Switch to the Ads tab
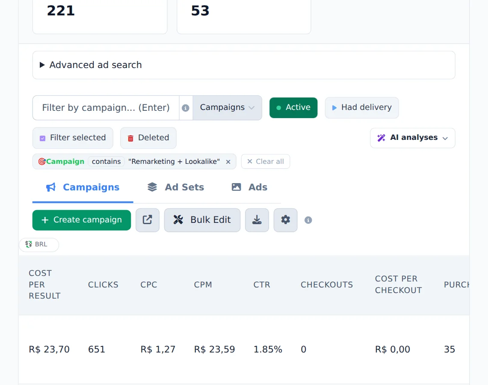 pos(249,187)
